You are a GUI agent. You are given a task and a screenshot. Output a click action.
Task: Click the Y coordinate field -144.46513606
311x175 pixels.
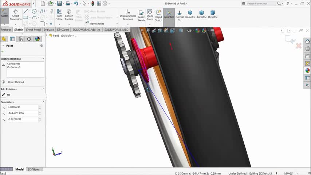[23, 113]
